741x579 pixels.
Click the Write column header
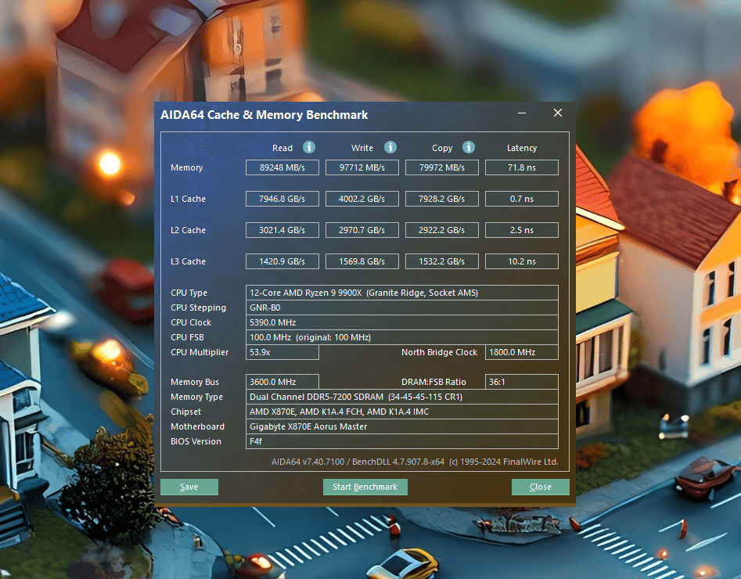point(362,148)
